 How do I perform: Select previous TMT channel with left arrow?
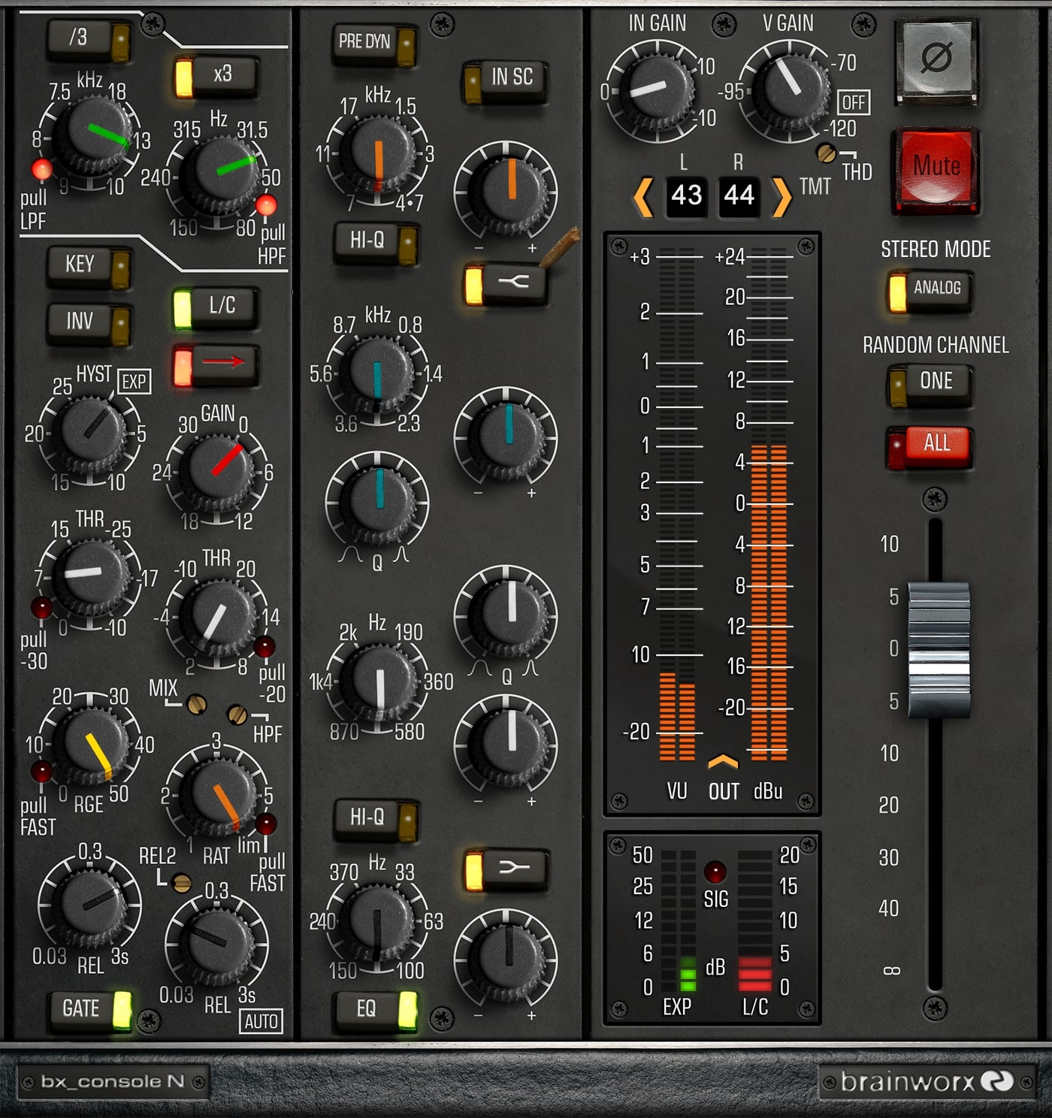point(643,197)
